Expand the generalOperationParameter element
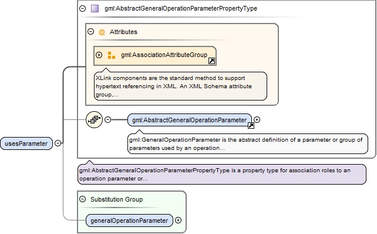377x234 pixels. (178, 220)
